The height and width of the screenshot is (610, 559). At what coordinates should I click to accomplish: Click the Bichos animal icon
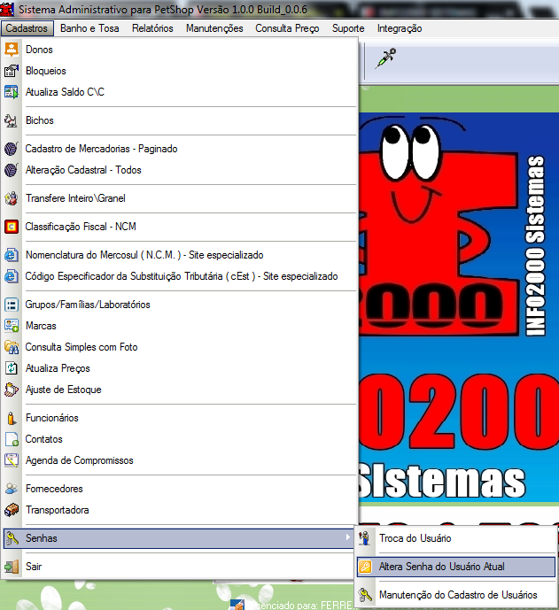point(12,120)
